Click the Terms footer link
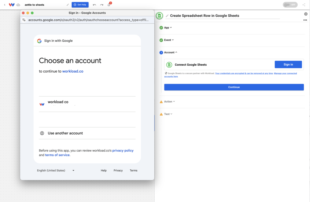Screen dimensions: 310x202 (134, 171)
